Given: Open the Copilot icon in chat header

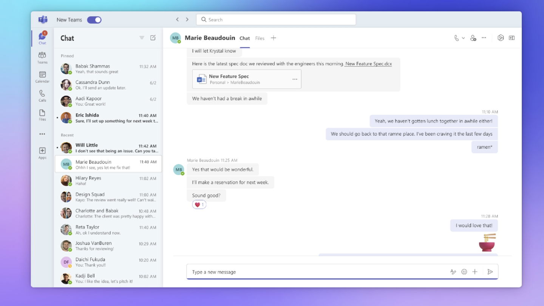Looking at the screenshot, I should point(501,38).
